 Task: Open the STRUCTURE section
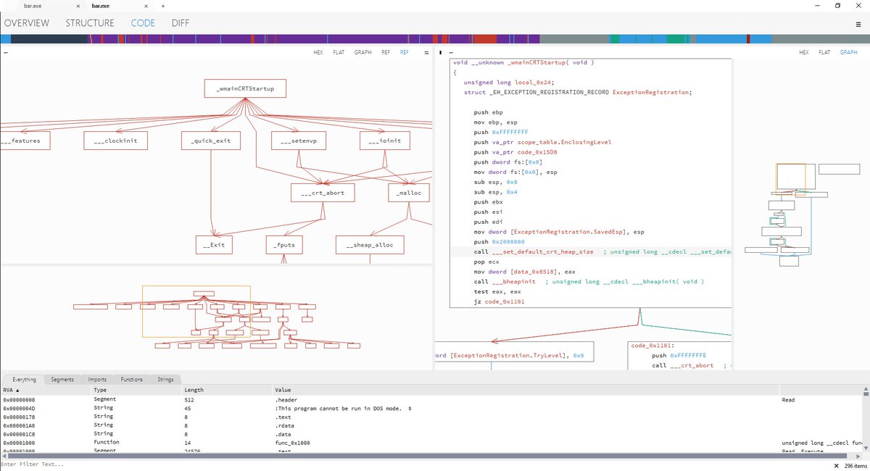pos(90,23)
